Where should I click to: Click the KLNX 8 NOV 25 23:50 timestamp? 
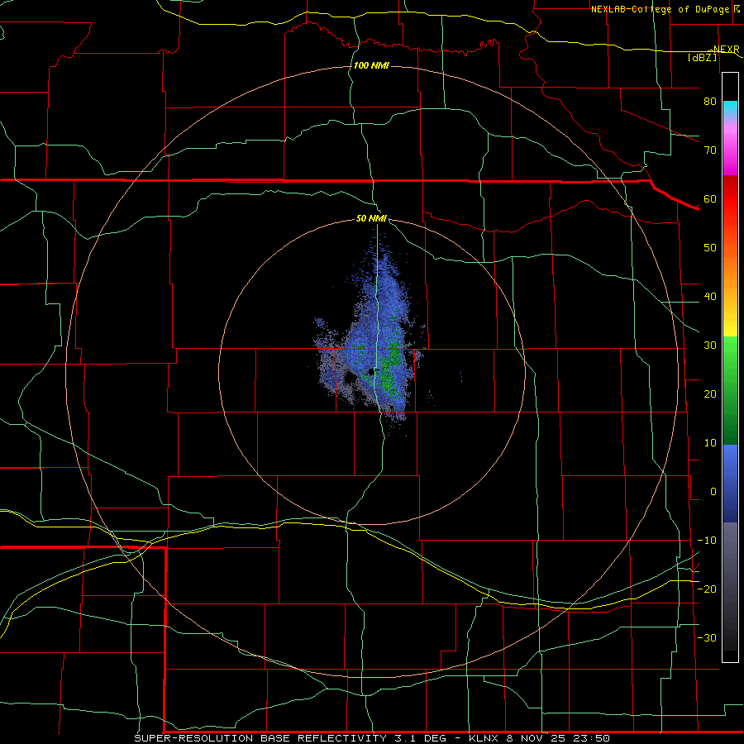coord(540,738)
